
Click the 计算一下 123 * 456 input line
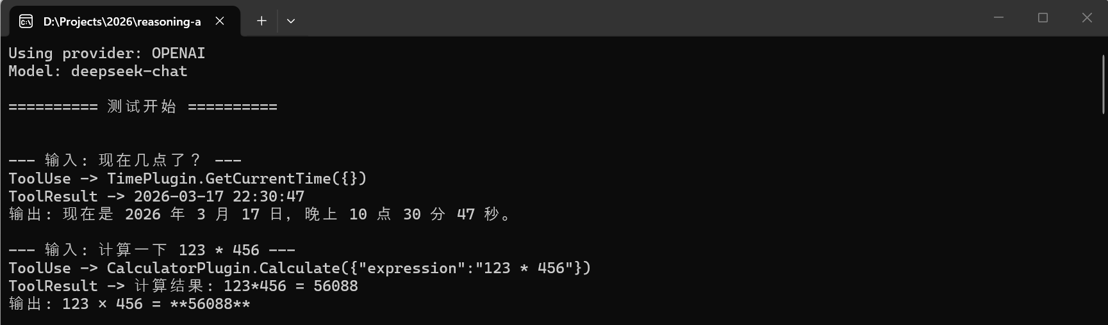tap(152, 250)
